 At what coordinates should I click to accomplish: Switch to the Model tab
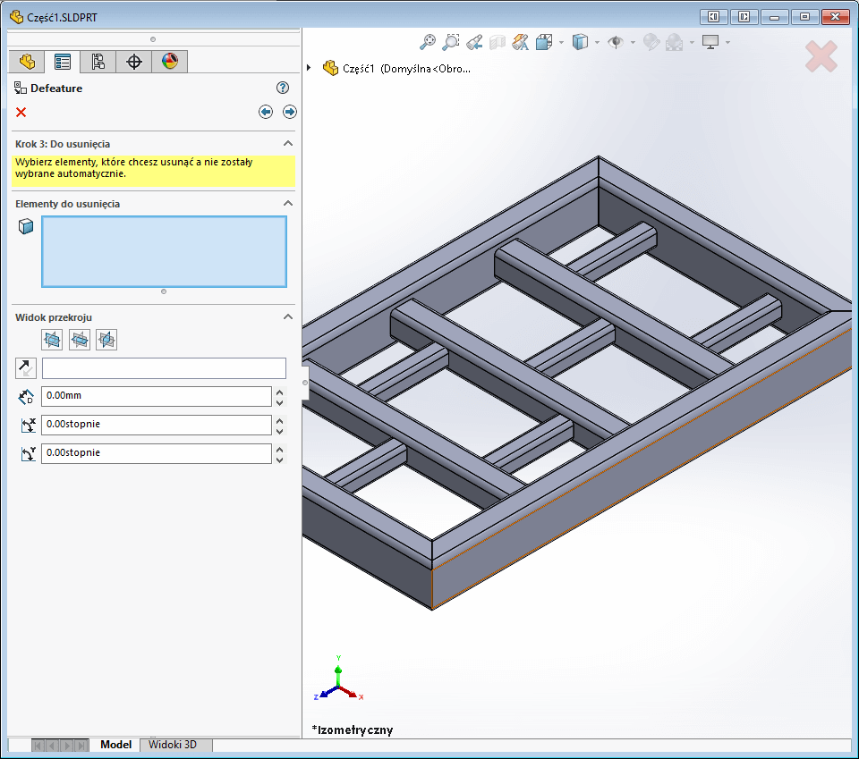pos(115,744)
